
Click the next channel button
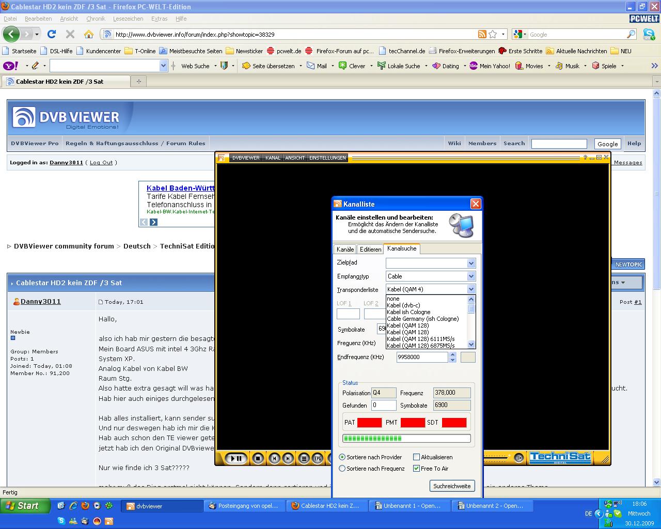tap(288, 458)
